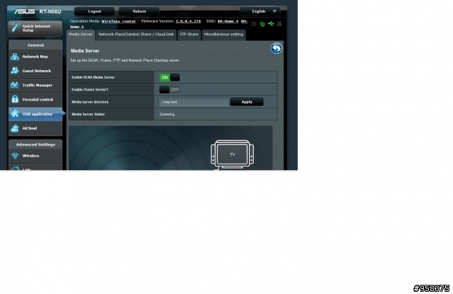
Task: Click the first SSID link after the SSID label
Action: 228,21
